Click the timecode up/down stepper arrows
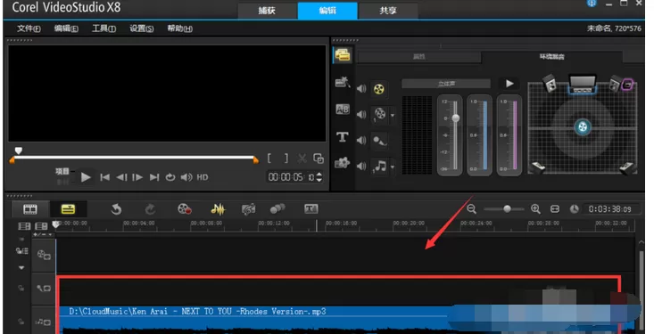The image size is (654, 334). [x=319, y=177]
